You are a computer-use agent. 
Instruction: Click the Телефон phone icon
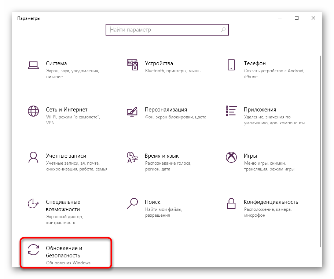point(231,65)
